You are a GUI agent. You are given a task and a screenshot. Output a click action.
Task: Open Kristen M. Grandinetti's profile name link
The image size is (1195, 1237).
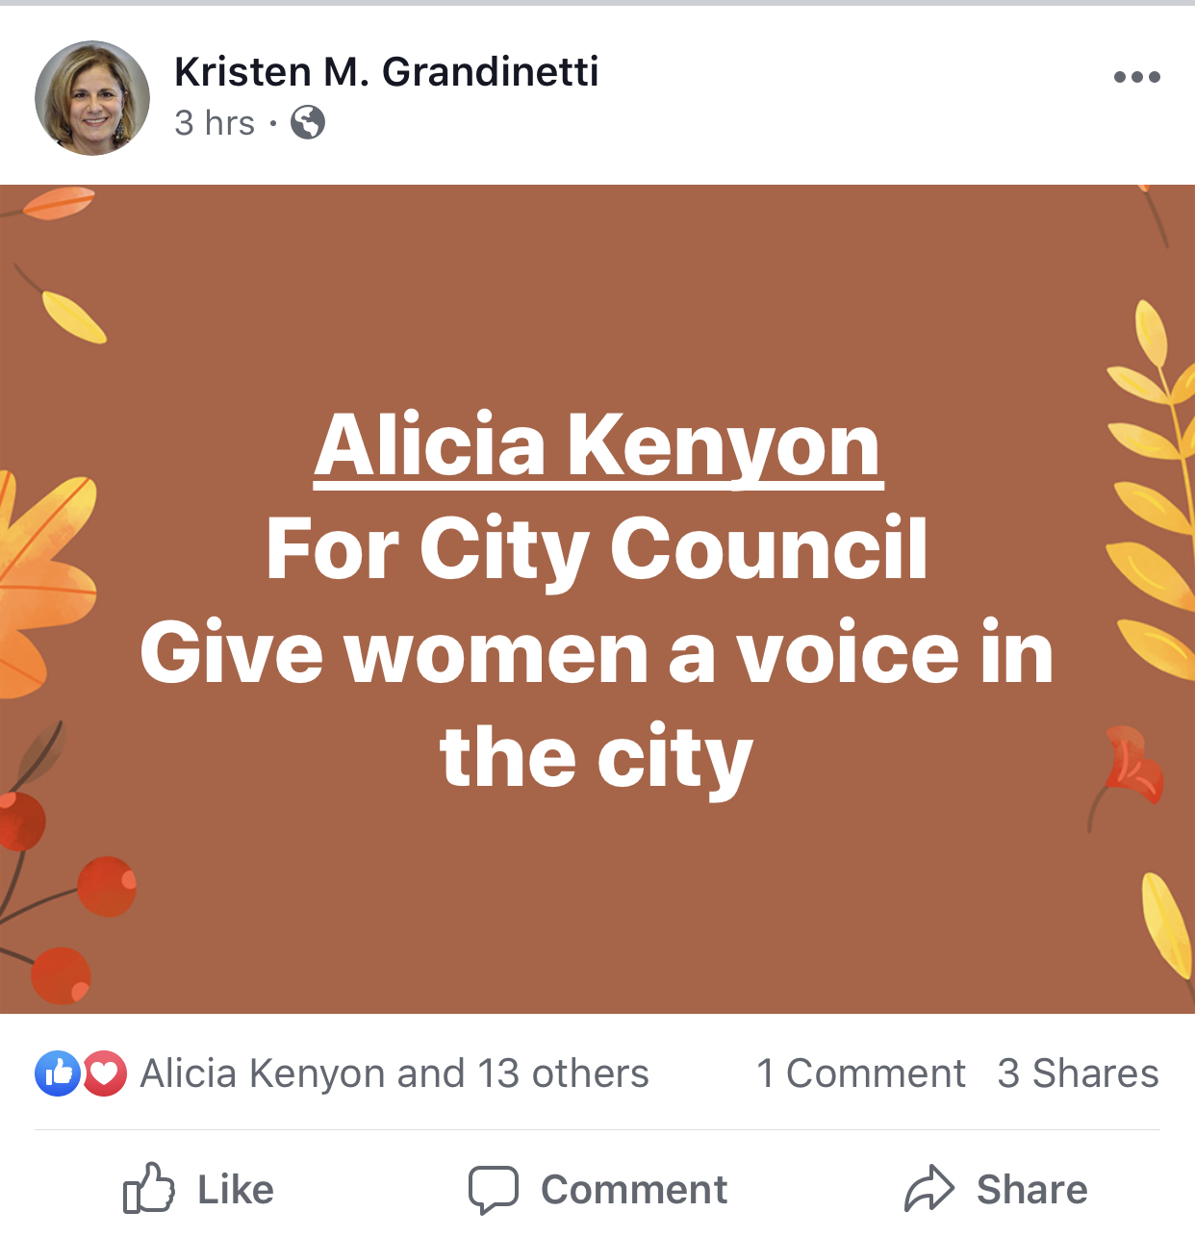(387, 71)
